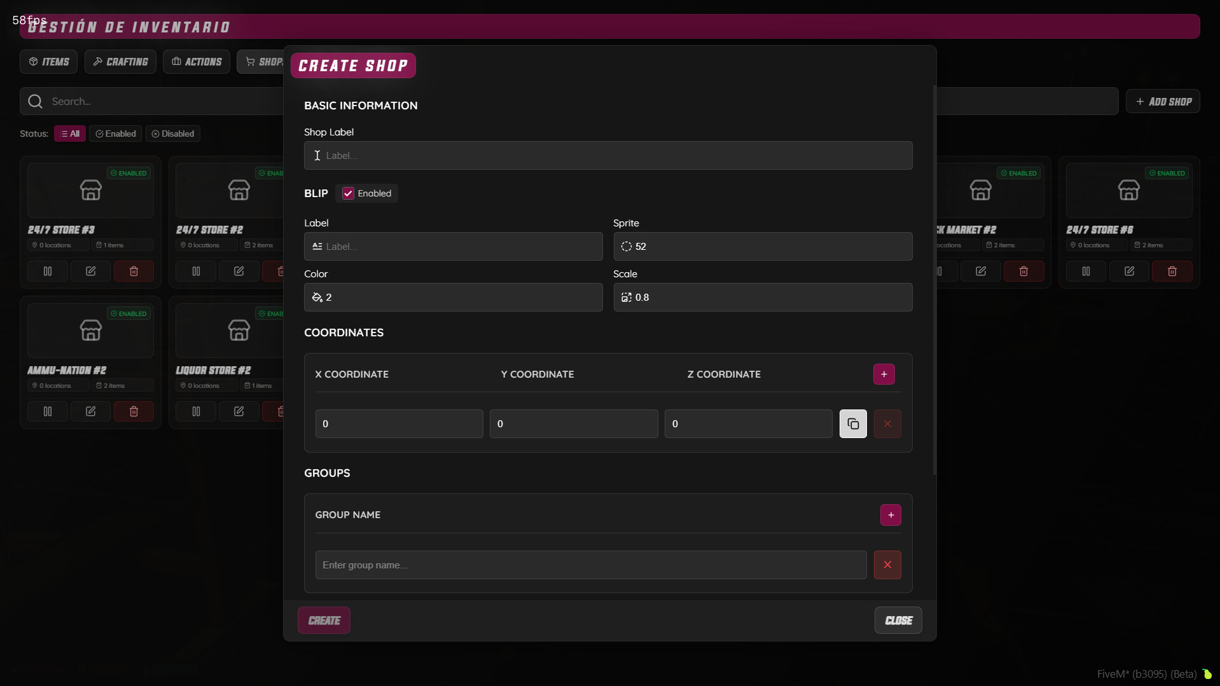
Task: Edit the Ammu-Nation #2 shop
Action: 90,411
